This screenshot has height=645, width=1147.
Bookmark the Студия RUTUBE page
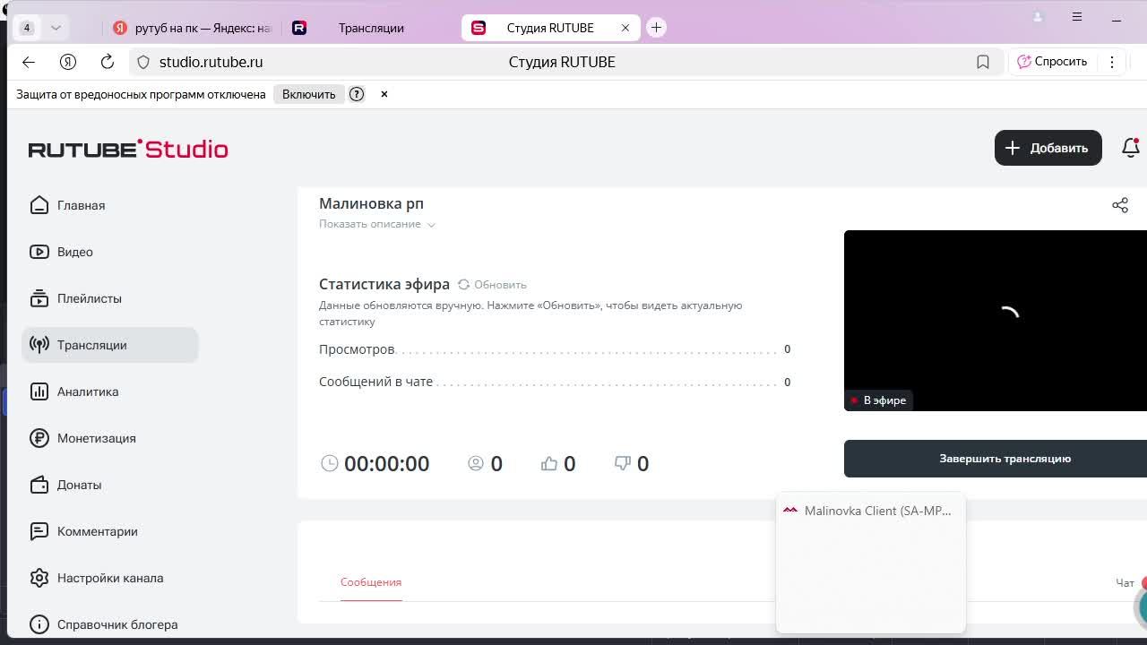983,62
